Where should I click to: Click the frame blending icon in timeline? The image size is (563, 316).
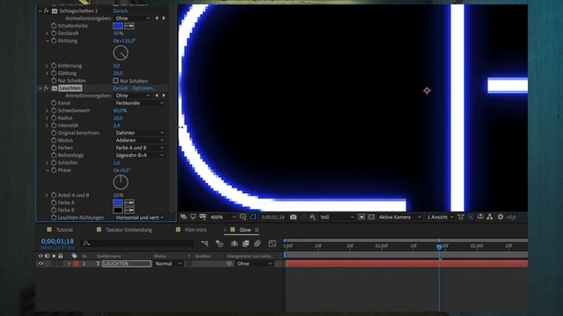pos(245,244)
